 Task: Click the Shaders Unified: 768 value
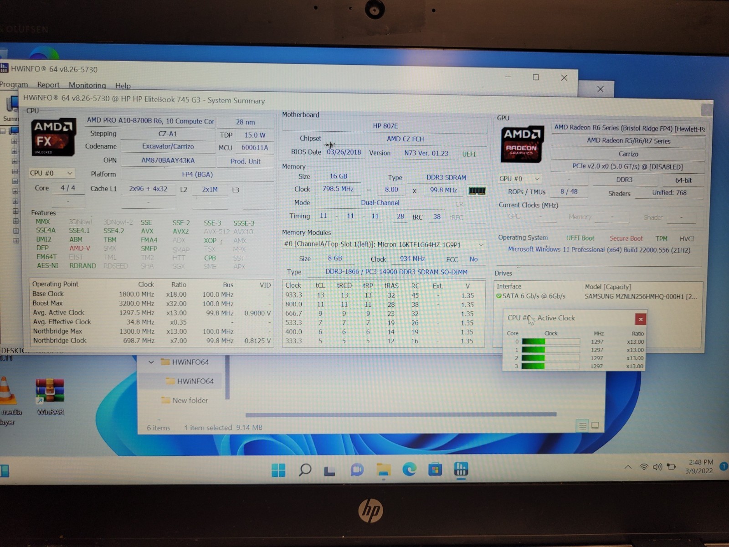pos(669,193)
